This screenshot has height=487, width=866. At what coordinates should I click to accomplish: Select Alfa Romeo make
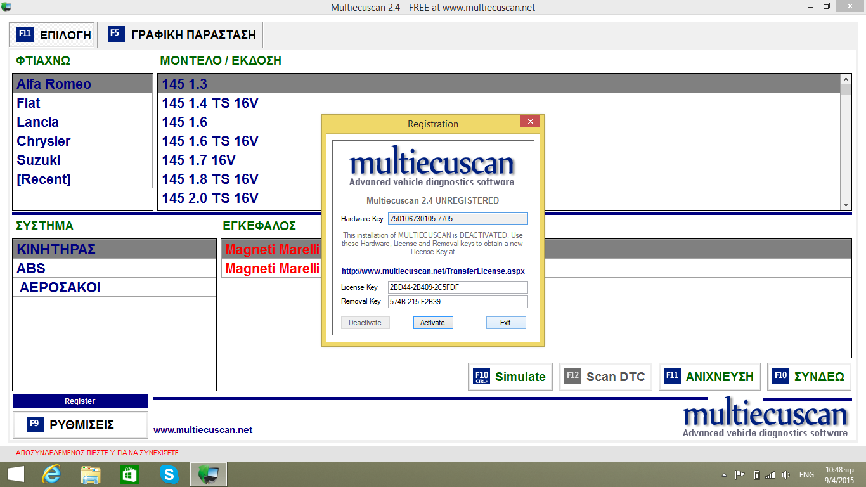(83, 84)
